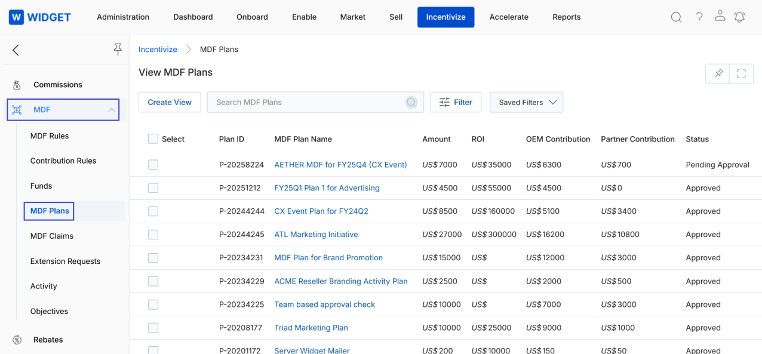The image size is (762, 354).
Task: Collapse the sidebar with the back arrow
Action: click(x=16, y=50)
